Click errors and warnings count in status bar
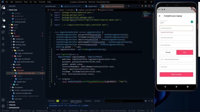The height and width of the screenshot is (112, 200). click(x=25, y=111)
